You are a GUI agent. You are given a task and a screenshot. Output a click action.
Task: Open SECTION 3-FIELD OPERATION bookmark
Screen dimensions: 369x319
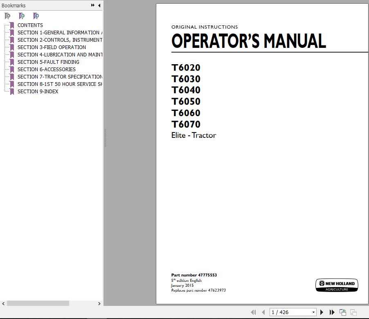pyautogui.click(x=52, y=47)
